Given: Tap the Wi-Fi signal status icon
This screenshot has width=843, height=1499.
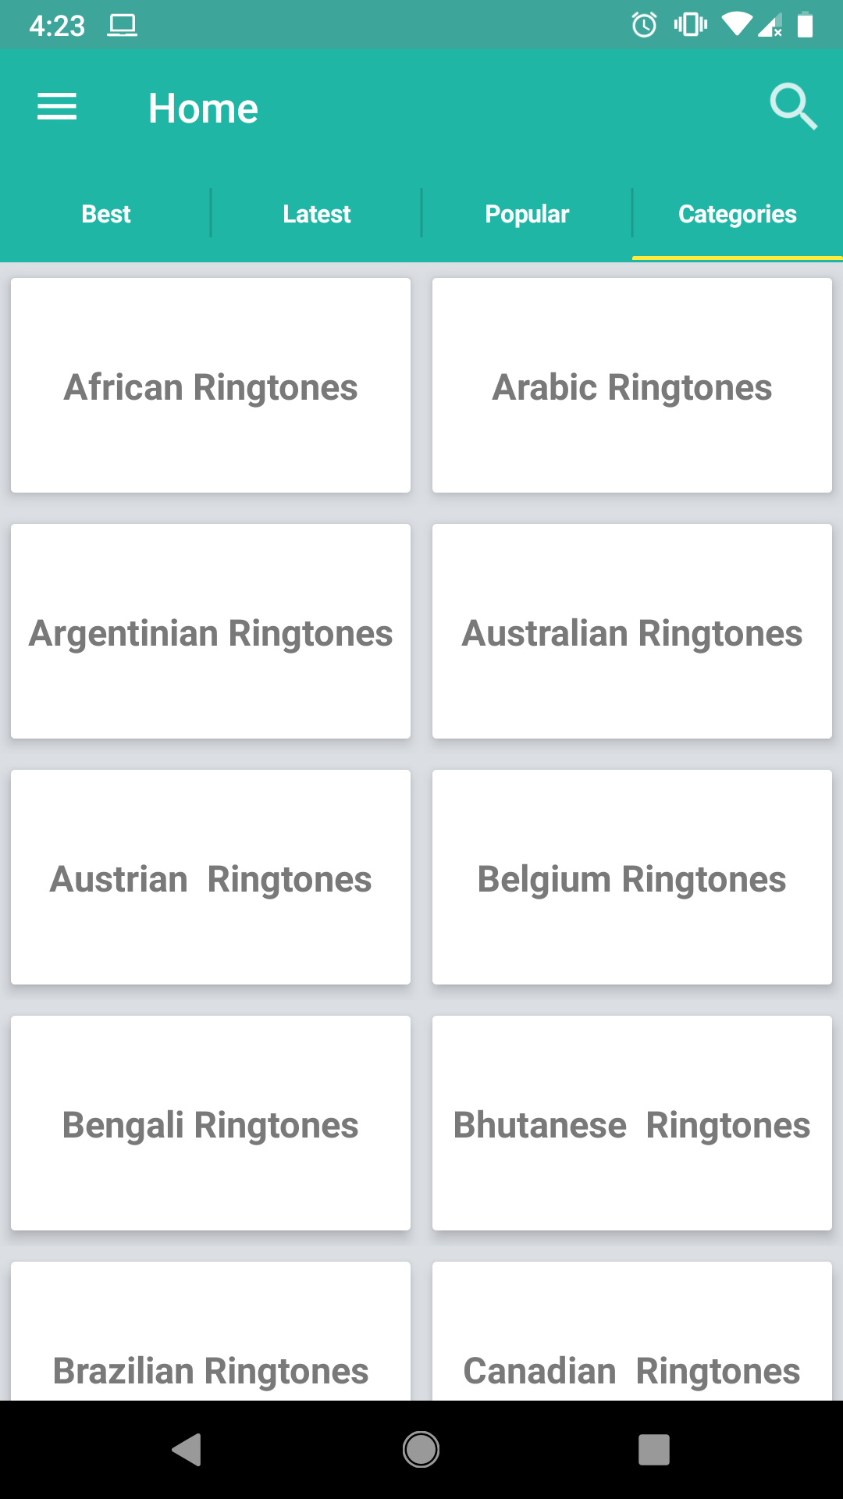Looking at the screenshot, I should coord(737,25).
